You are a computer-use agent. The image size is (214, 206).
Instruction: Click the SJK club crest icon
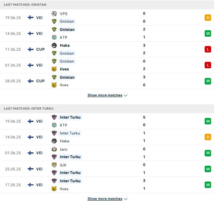coord(54,165)
